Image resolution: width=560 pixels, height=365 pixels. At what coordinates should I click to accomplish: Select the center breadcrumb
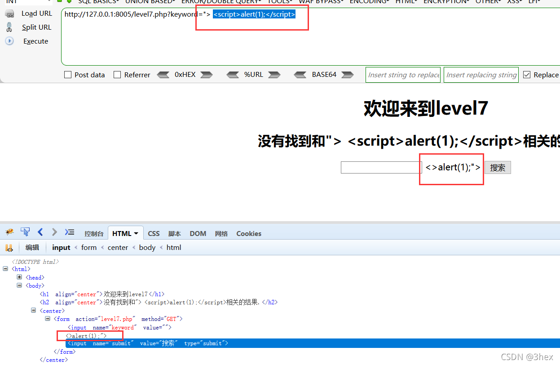[x=118, y=247]
